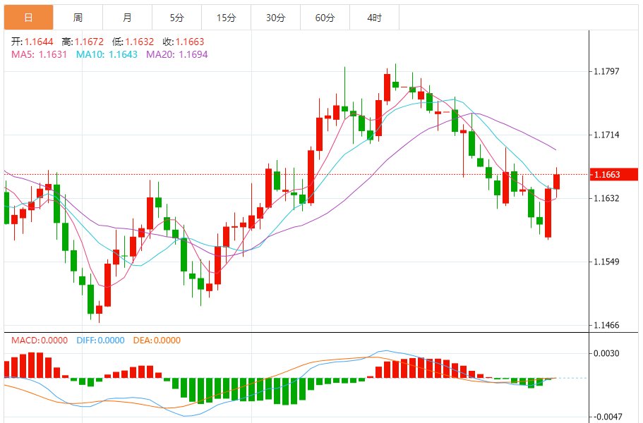Open the 月 monthly chart tab
This screenshot has width=643, height=423.
click(x=127, y=18)
